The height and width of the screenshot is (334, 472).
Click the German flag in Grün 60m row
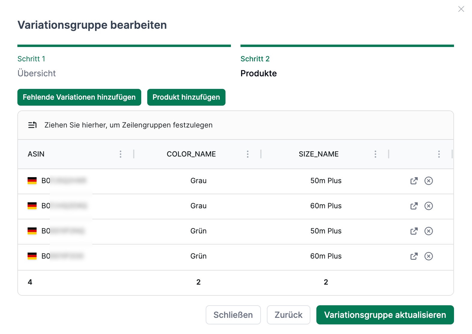tap(32, 256)
